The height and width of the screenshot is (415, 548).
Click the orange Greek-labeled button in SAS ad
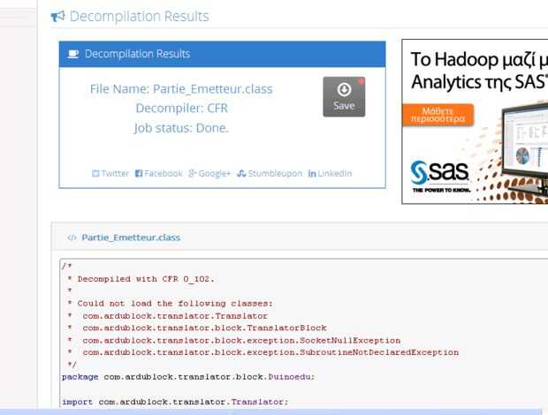(x=438, y=115)
